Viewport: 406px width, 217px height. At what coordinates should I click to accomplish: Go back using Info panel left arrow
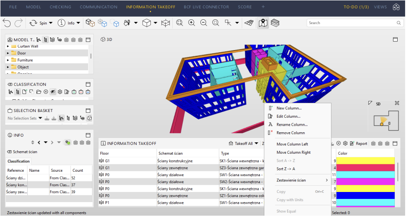click(x=39, y=142)
